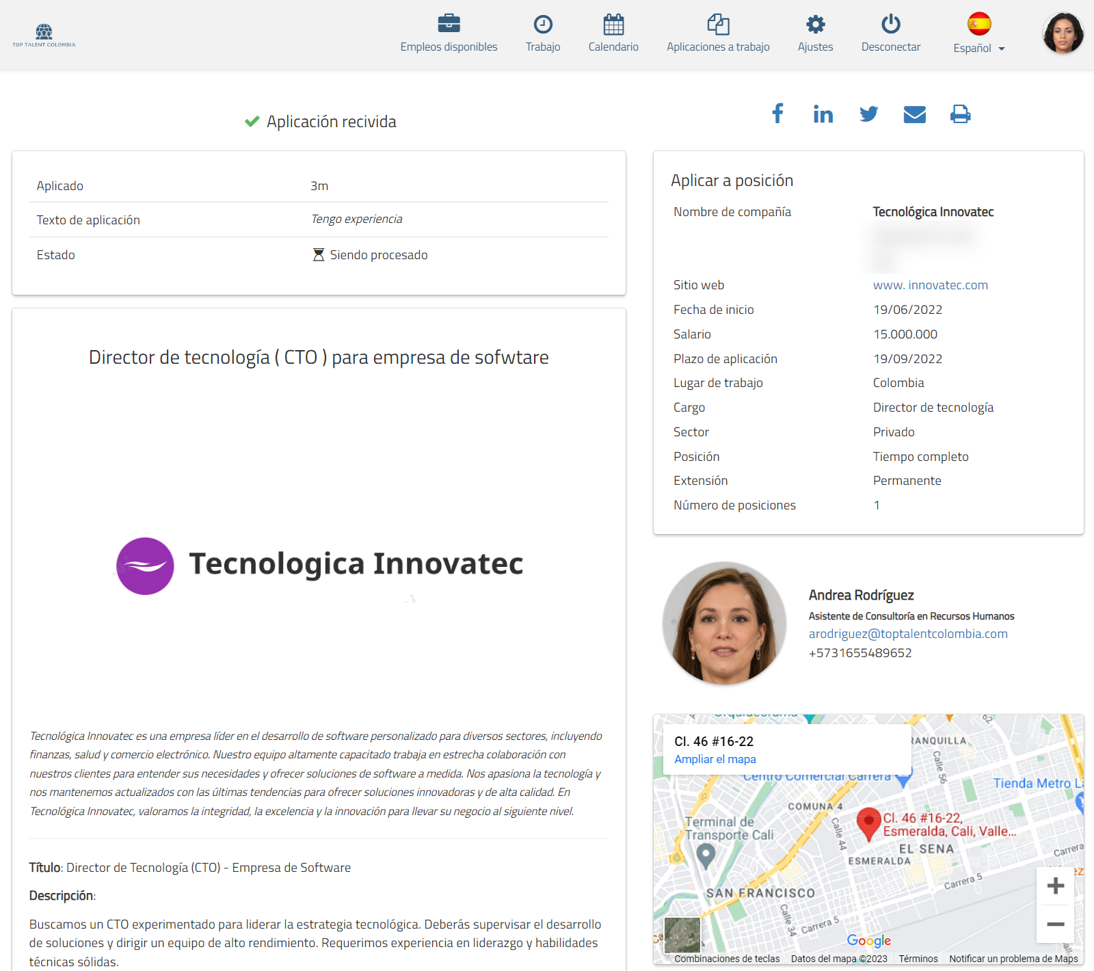Share the job on LinkedIn
This screenshot has width=1094, height=971.
pos(823,114)
